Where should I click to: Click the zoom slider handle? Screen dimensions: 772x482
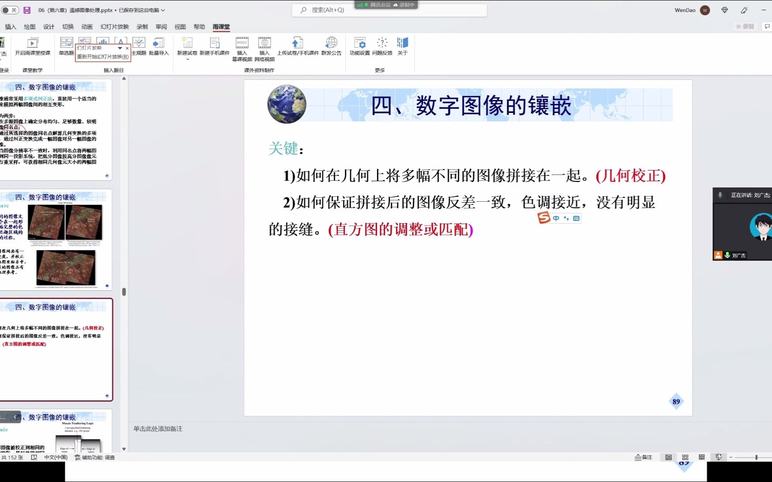(x=756, y=457)
